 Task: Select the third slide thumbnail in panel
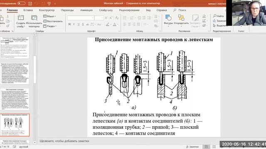coord(15,99)
